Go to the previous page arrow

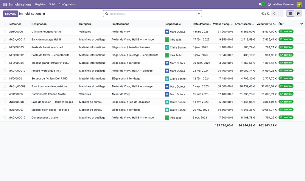(274, 14)
